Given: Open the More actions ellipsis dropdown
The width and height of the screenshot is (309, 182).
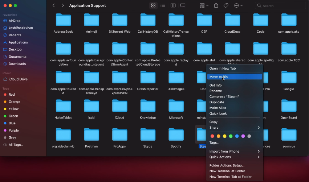Looking at the screenshot, I should click(x=238, y=6).
